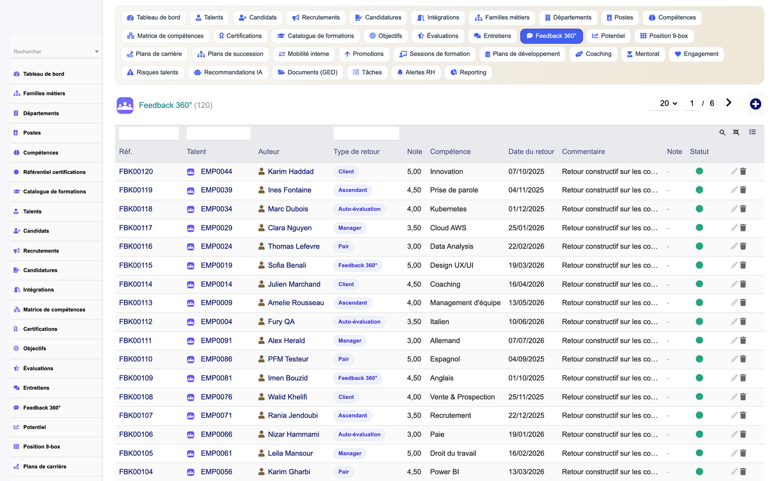Image resolution: width=778 pixels, height=481 pixels.
Task: Click the Talent filter input field
Action: 219,133
